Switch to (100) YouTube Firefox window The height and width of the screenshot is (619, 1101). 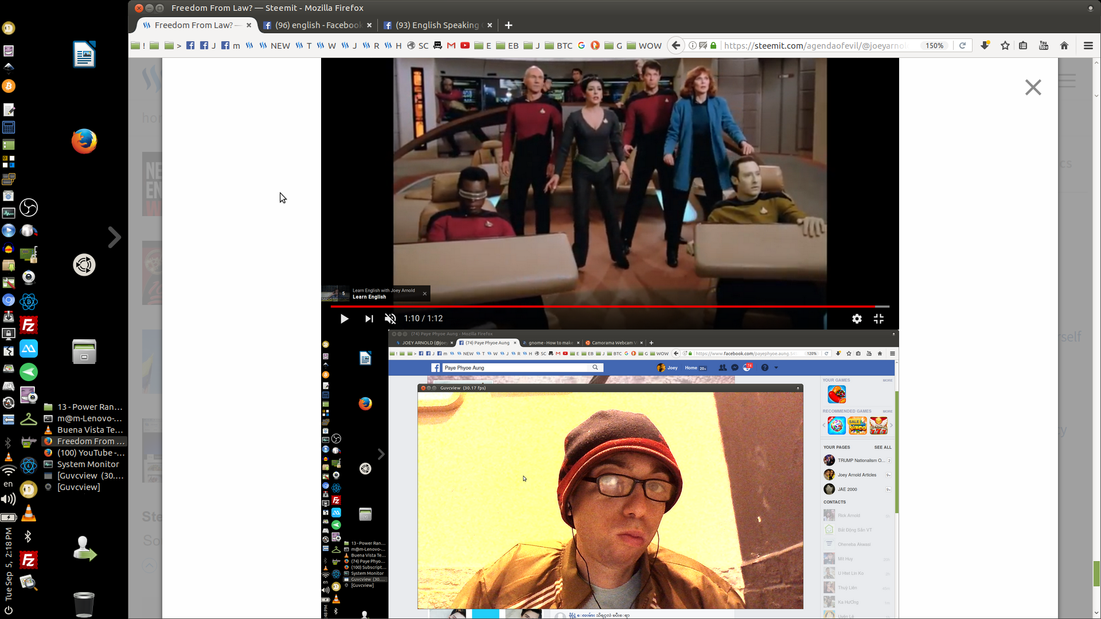click(x=84, y=453)
